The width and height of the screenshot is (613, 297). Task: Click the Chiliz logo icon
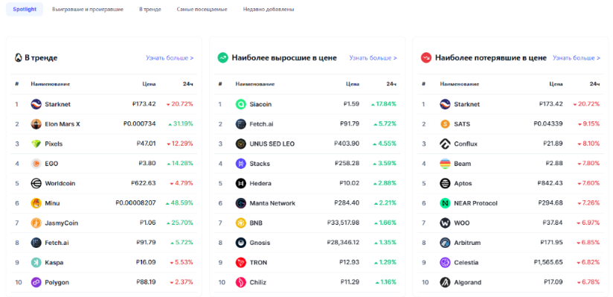click(240, 282)
